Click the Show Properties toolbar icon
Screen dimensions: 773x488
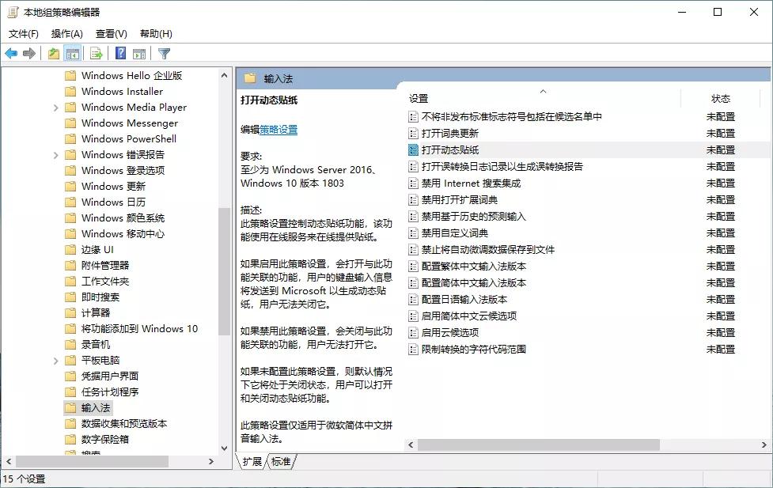[x=138, y=53]
